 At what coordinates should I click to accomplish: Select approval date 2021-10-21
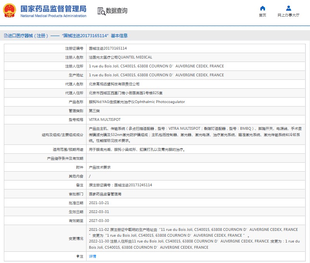pyautogui.click(x=99, y=203)
